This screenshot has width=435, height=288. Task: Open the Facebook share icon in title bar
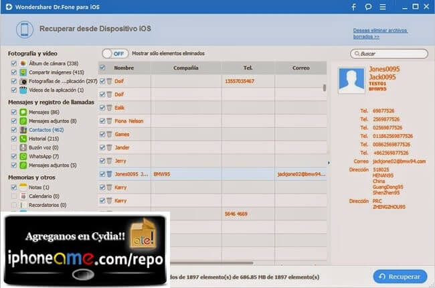[x=353, y=7]
